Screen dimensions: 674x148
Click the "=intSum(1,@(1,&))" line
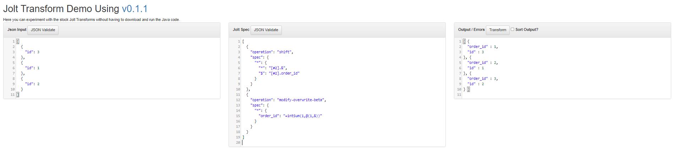pos(290,116)
